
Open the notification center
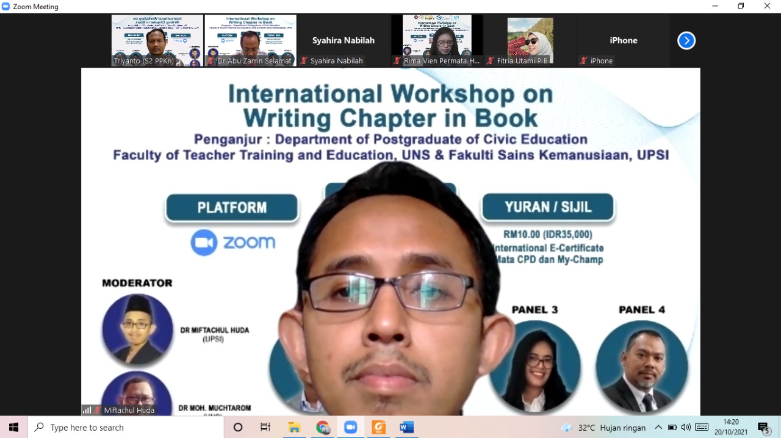(763, 428)
